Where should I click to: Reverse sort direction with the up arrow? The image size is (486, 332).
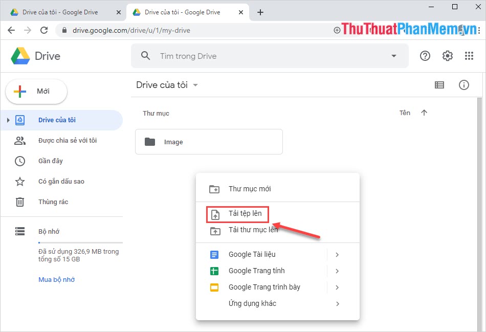(x=424, y=113)
